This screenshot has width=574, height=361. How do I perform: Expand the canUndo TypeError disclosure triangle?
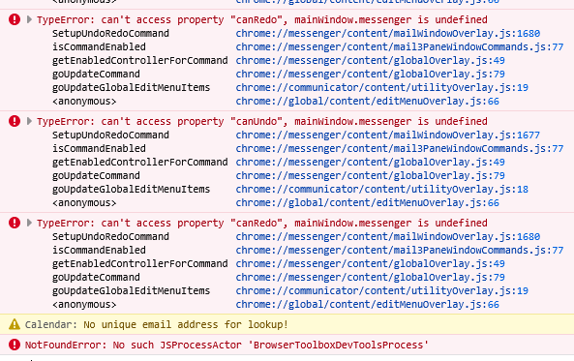(x=29, y=121)
